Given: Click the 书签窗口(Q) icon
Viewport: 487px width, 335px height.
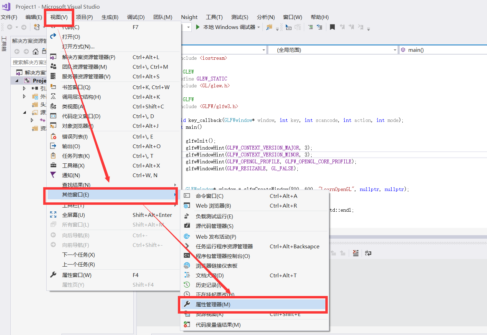Looking at the screenshot, I should 53,87.
